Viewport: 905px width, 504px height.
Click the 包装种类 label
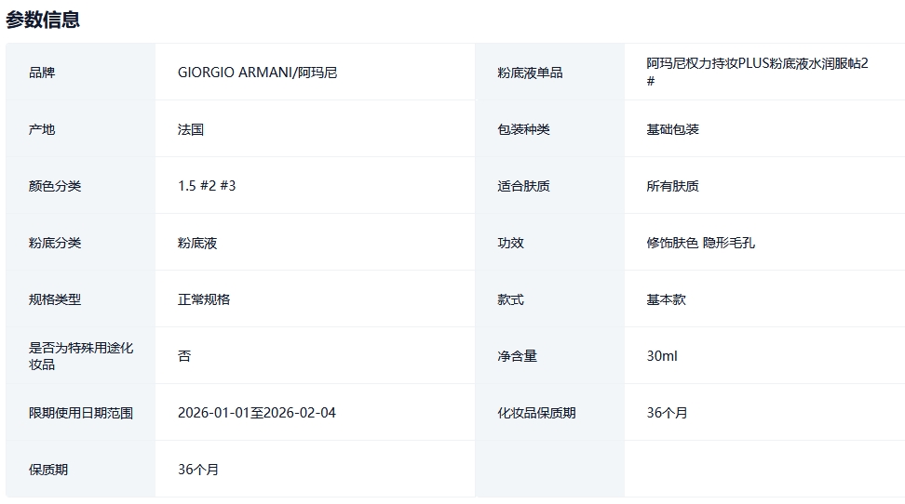(x=523, y=129)
